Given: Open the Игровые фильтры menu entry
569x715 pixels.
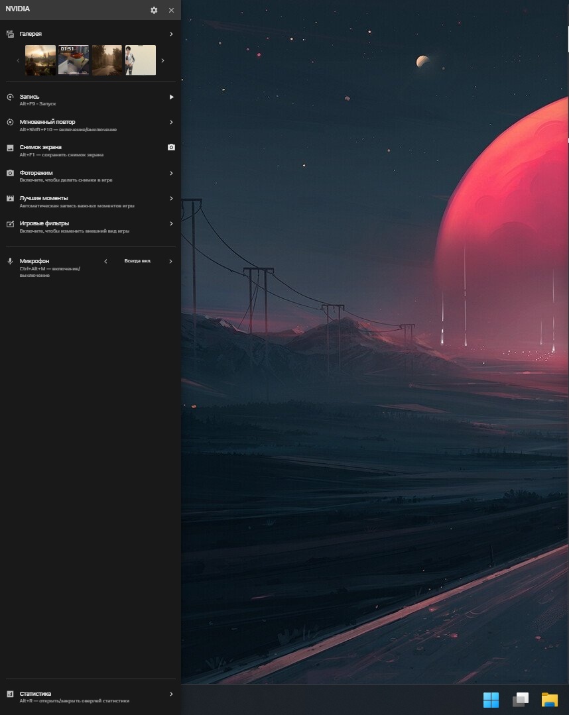Looking at the screenshot, I should 44,223.
